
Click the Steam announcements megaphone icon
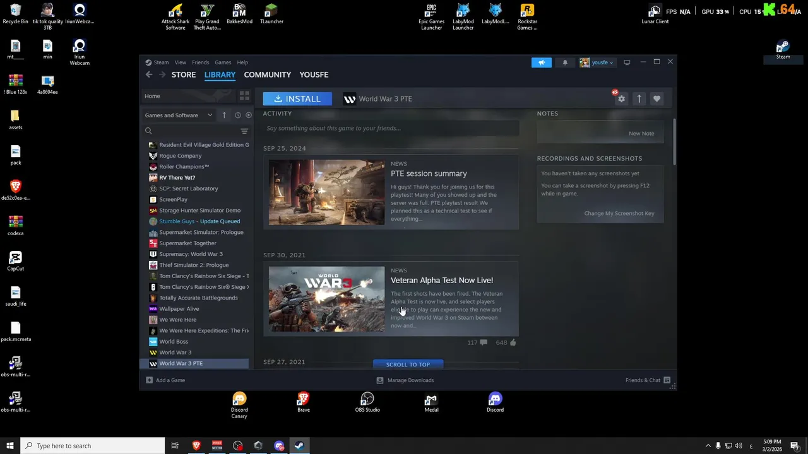(541, 62)
